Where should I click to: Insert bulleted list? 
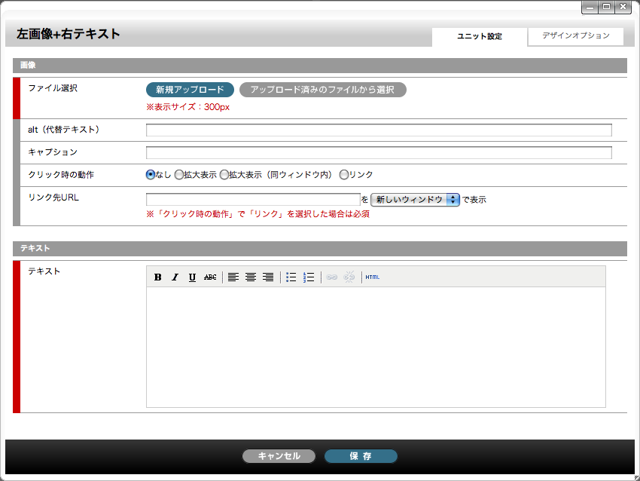point(291,277)
